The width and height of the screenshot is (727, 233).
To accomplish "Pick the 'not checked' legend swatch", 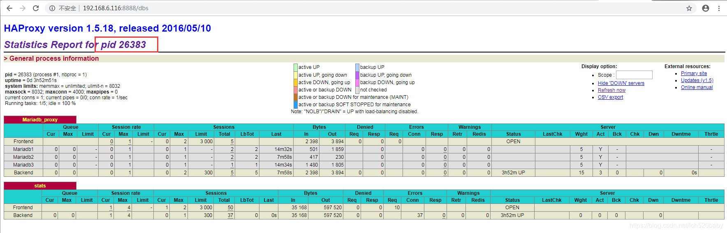I will 357,90.
